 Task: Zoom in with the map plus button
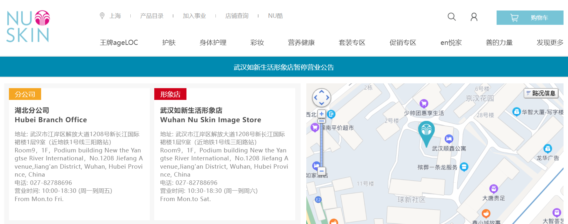click(322, 114)
